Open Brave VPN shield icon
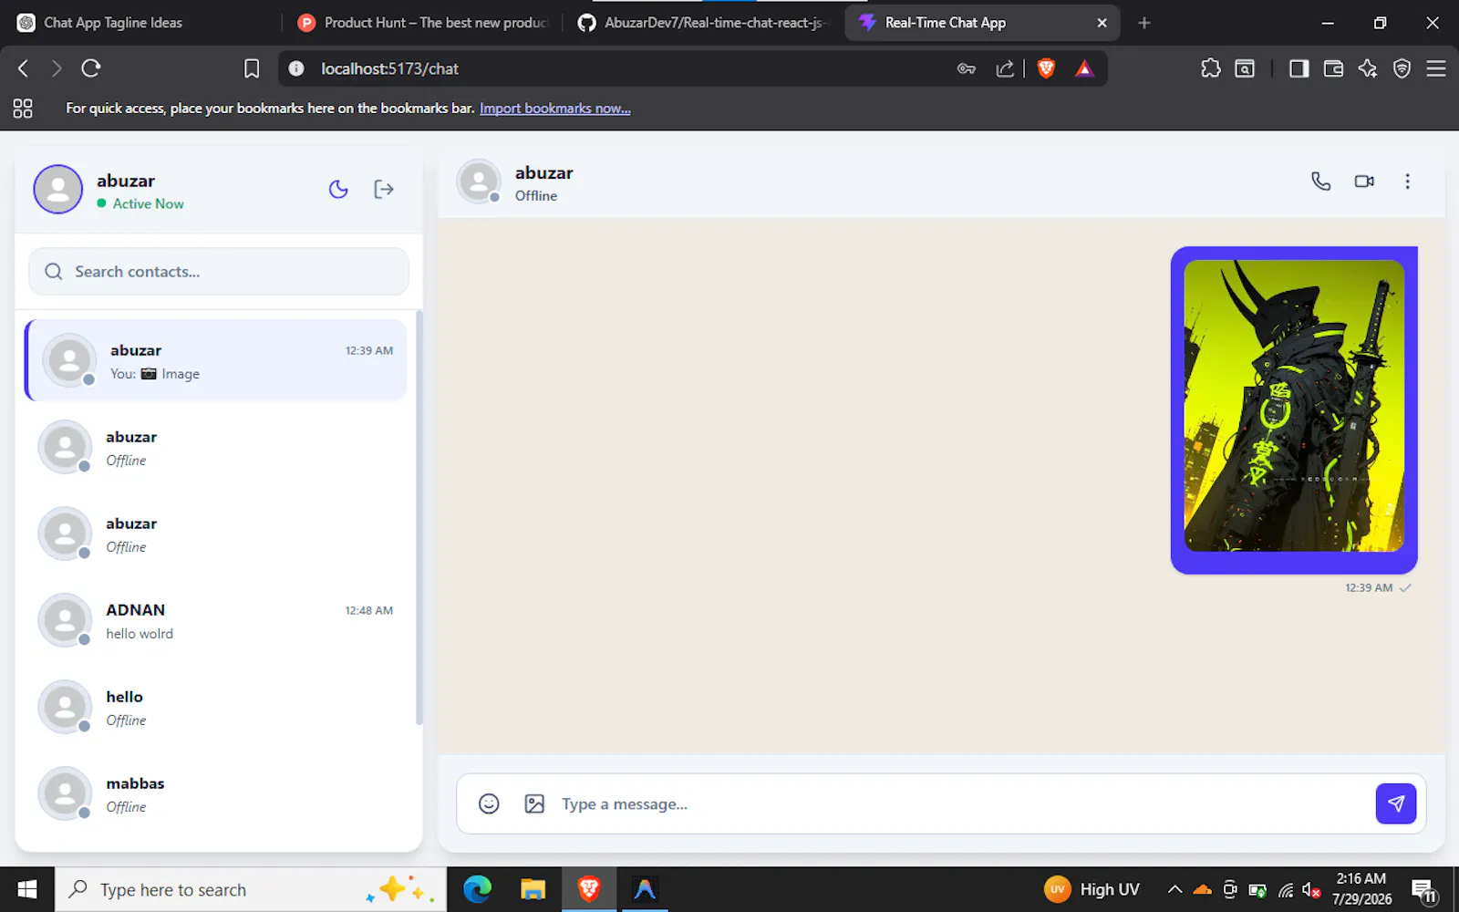 (x=1402, y=68)
